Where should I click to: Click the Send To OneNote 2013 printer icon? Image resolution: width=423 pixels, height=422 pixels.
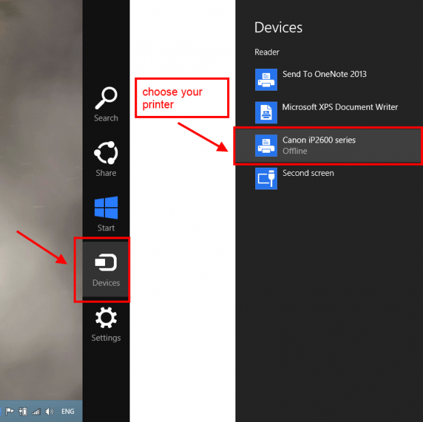click(x=266, y=80)
